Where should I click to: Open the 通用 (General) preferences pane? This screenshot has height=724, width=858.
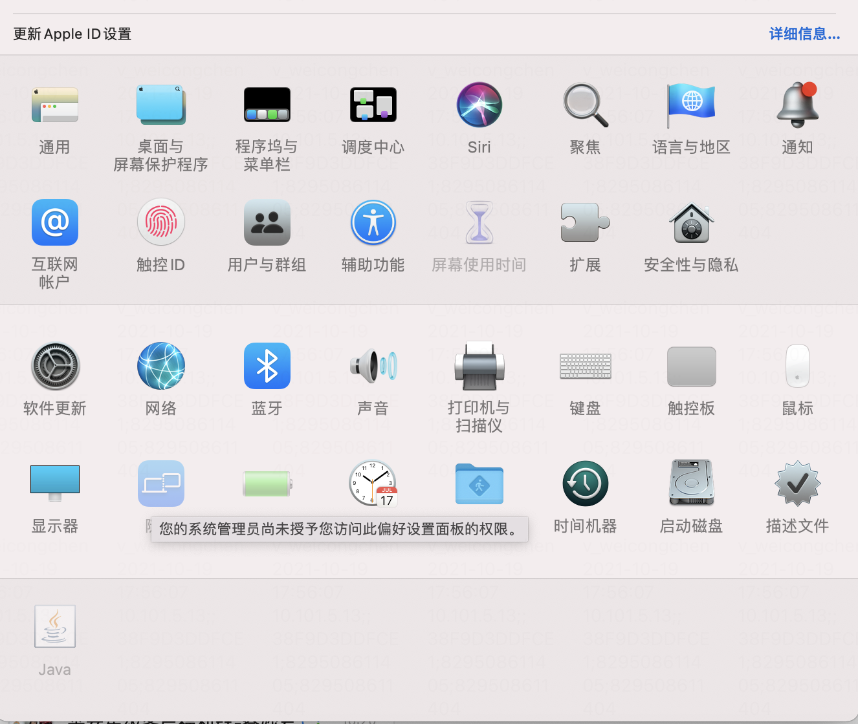[x=55, y=105]
